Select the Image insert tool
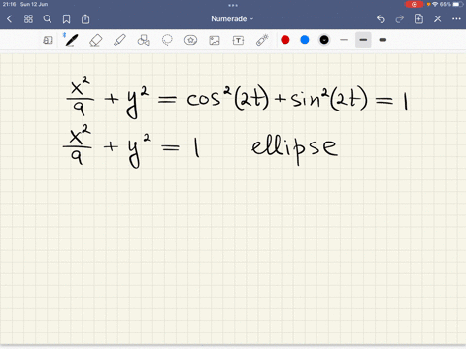This screenshot has height=349, width=466. pyautogui.click(x=215, y=40)
